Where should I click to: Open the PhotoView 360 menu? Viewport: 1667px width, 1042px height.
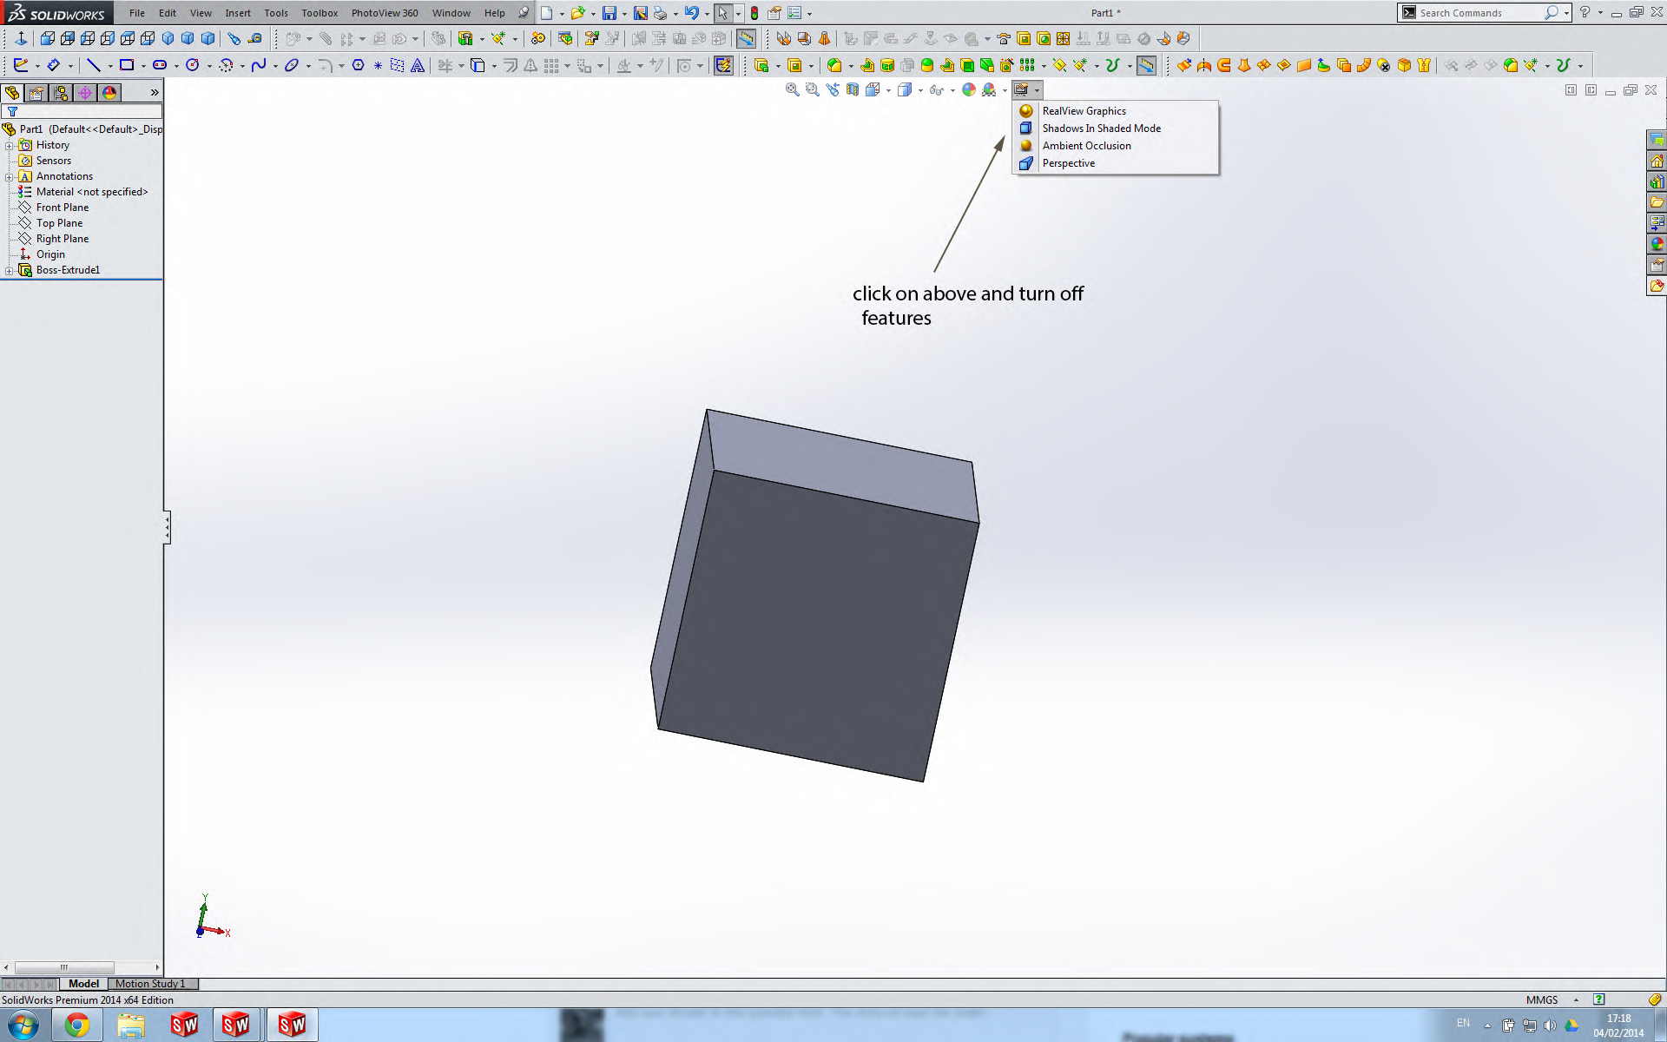[384, 13]
